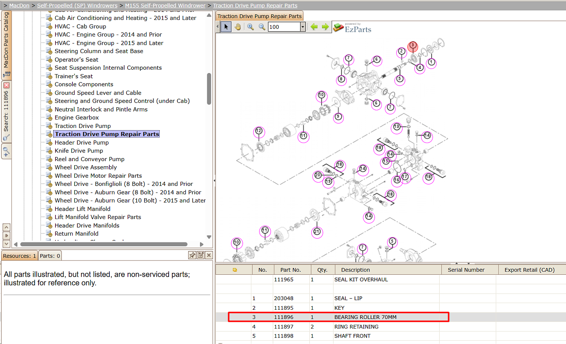Close the Search: 111896 side tab

tap(6, 85)
